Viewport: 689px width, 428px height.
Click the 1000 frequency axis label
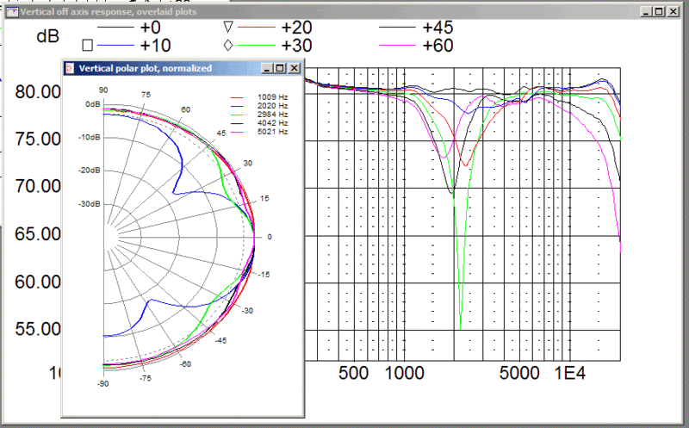(404, 374)
